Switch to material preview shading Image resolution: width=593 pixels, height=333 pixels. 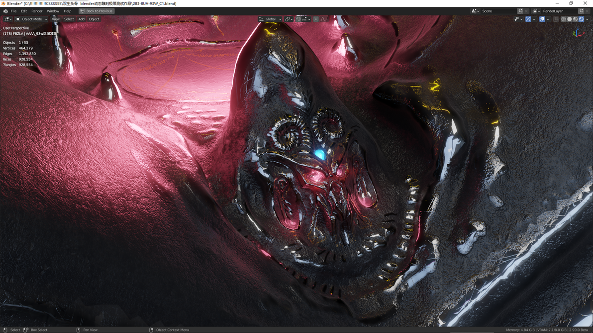(575, 19)
